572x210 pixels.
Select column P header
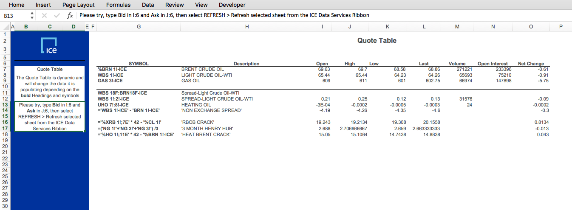click(561, 27)
